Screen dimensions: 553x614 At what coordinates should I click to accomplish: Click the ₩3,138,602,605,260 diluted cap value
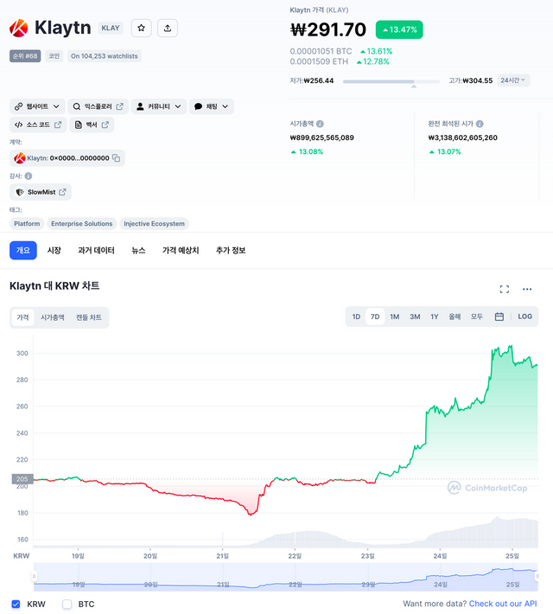[462, 138]
